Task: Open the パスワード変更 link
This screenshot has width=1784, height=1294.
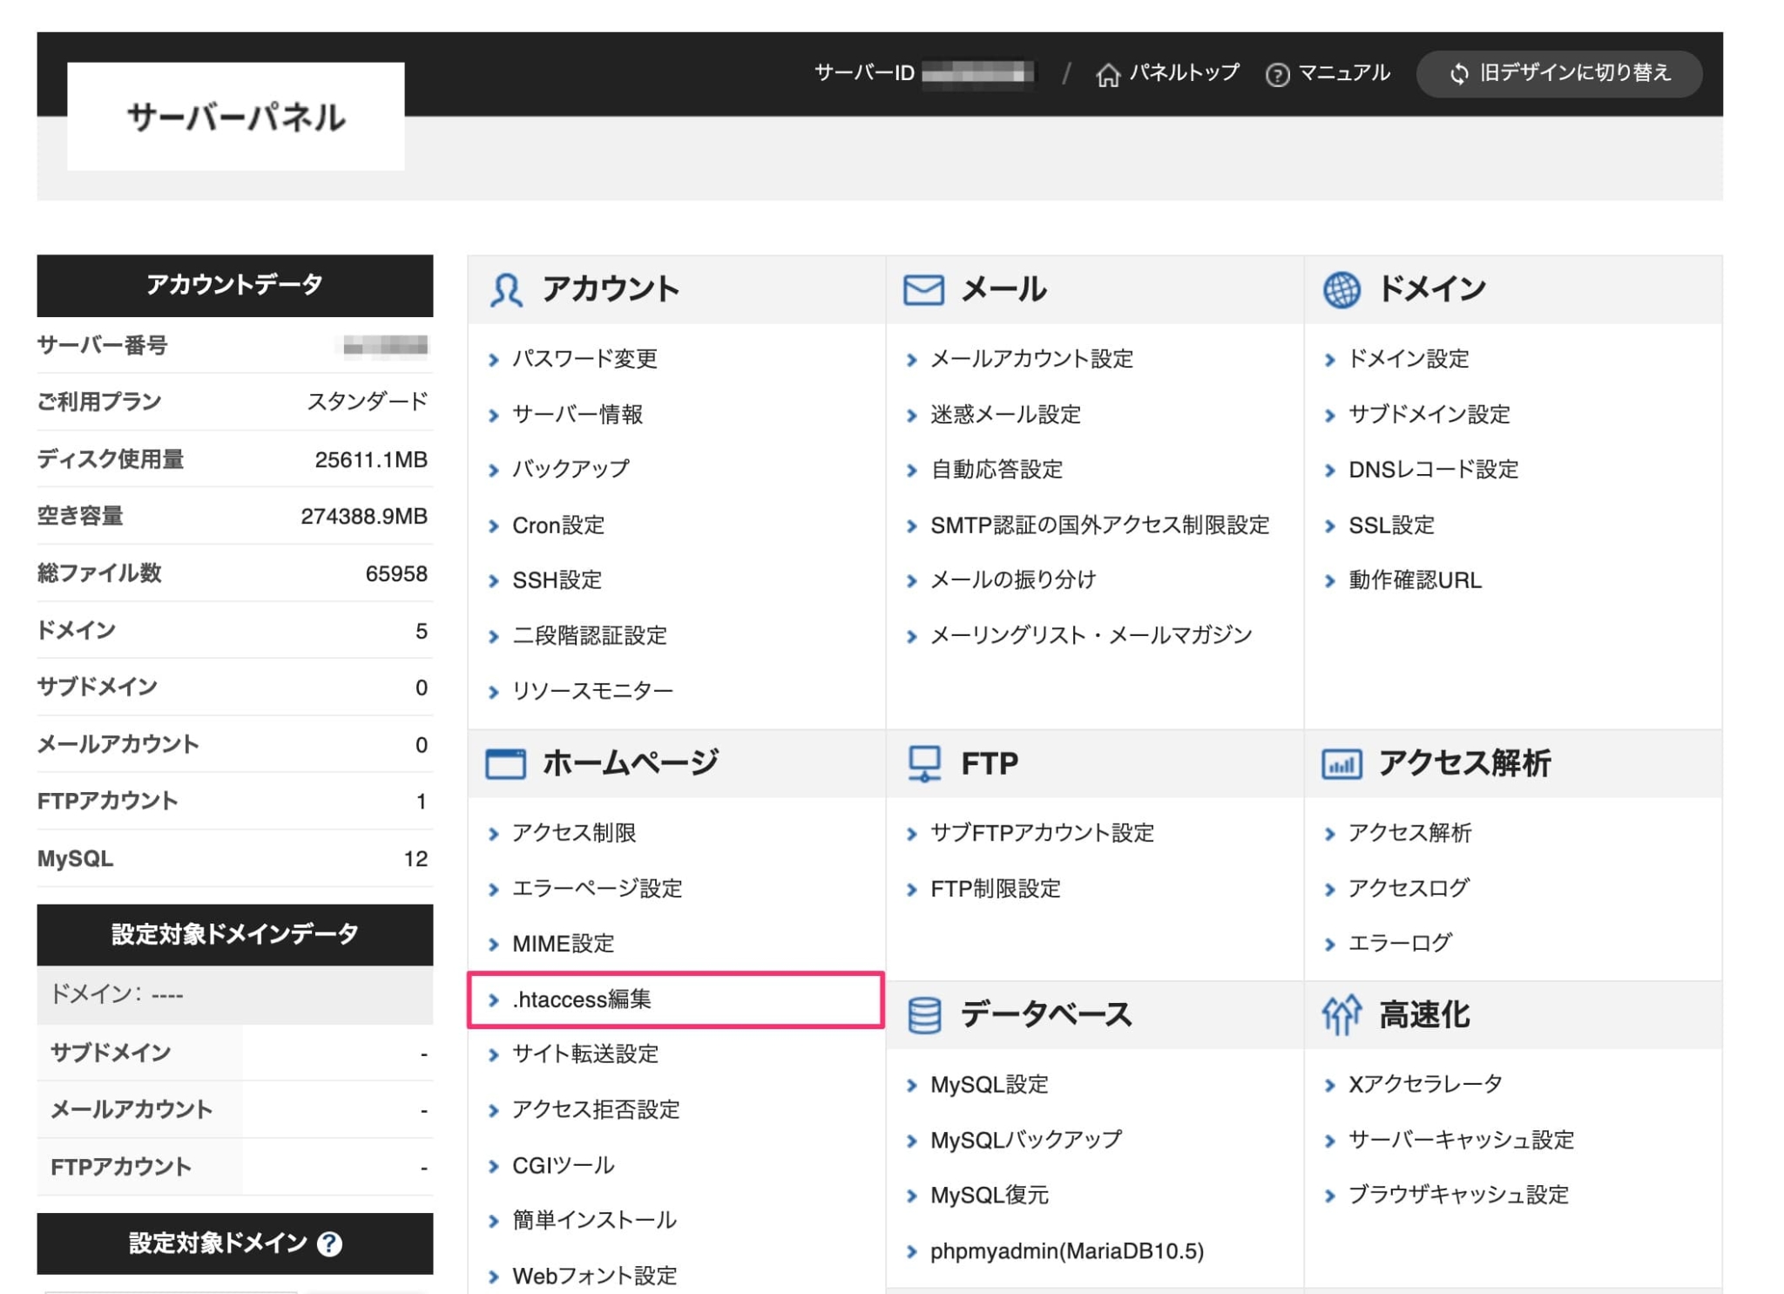Action: pos(585,358)
